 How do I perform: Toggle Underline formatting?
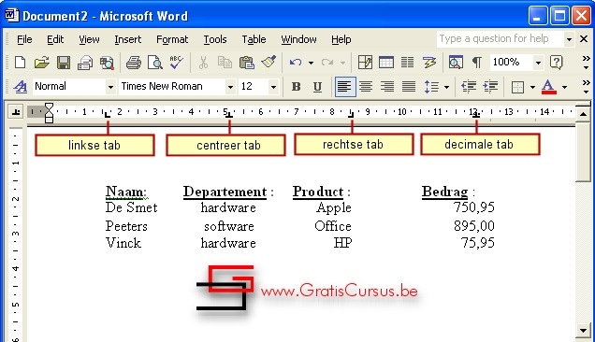coord(317,87)
